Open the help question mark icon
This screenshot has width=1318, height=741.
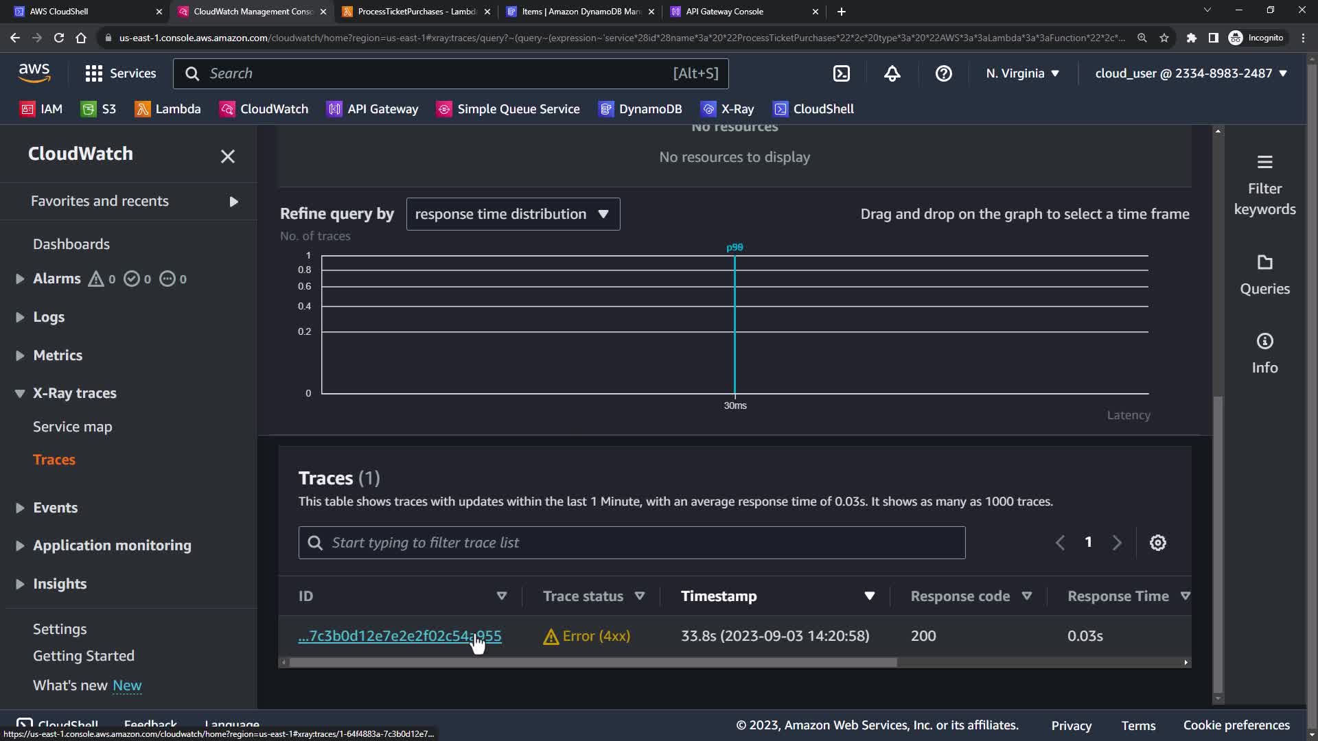click(944, 73)
